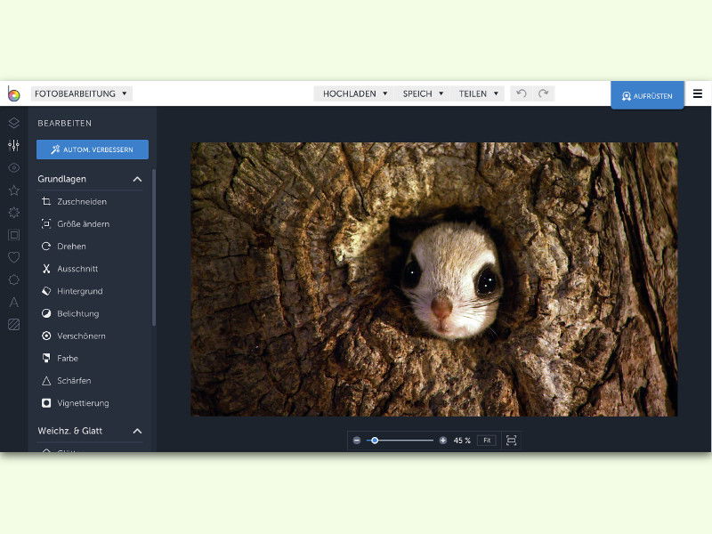Open the Artsy gear-shaped icon in sidebar
This screenshot has height=534, width=712.
[14, 213]
